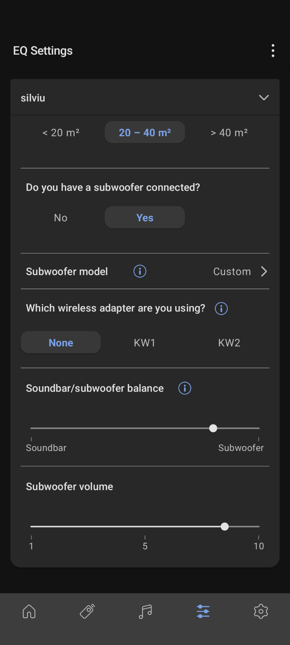Choose the KW1 wireless adapter

point(145,343)
